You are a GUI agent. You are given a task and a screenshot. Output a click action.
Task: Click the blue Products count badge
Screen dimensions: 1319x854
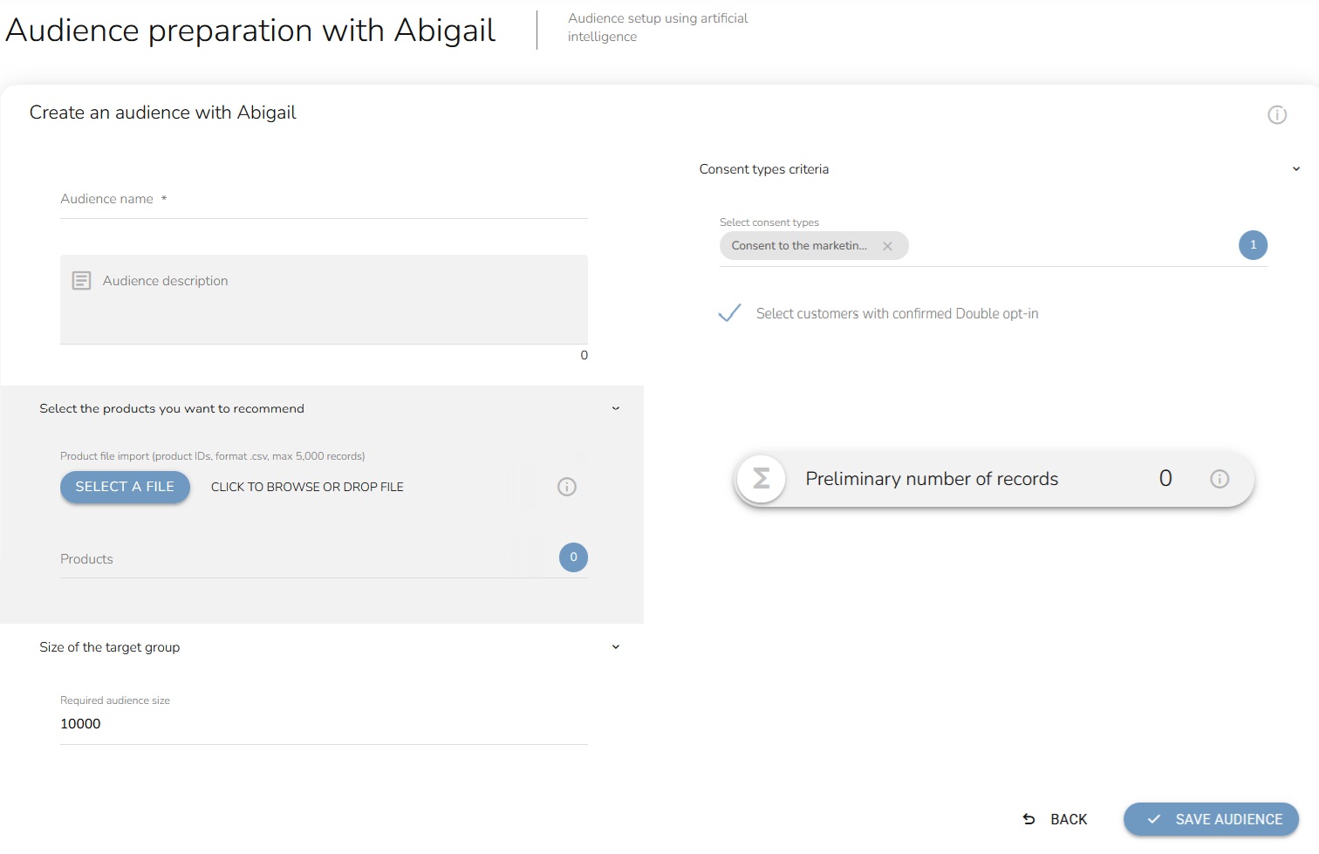[x=573, y=557]
